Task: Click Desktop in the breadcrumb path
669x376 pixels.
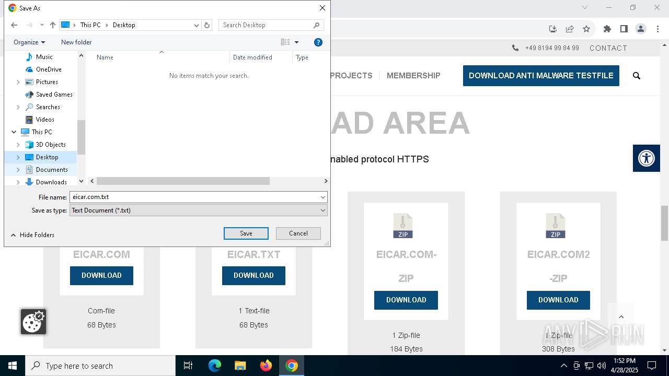Action: [x=124, y=25]
